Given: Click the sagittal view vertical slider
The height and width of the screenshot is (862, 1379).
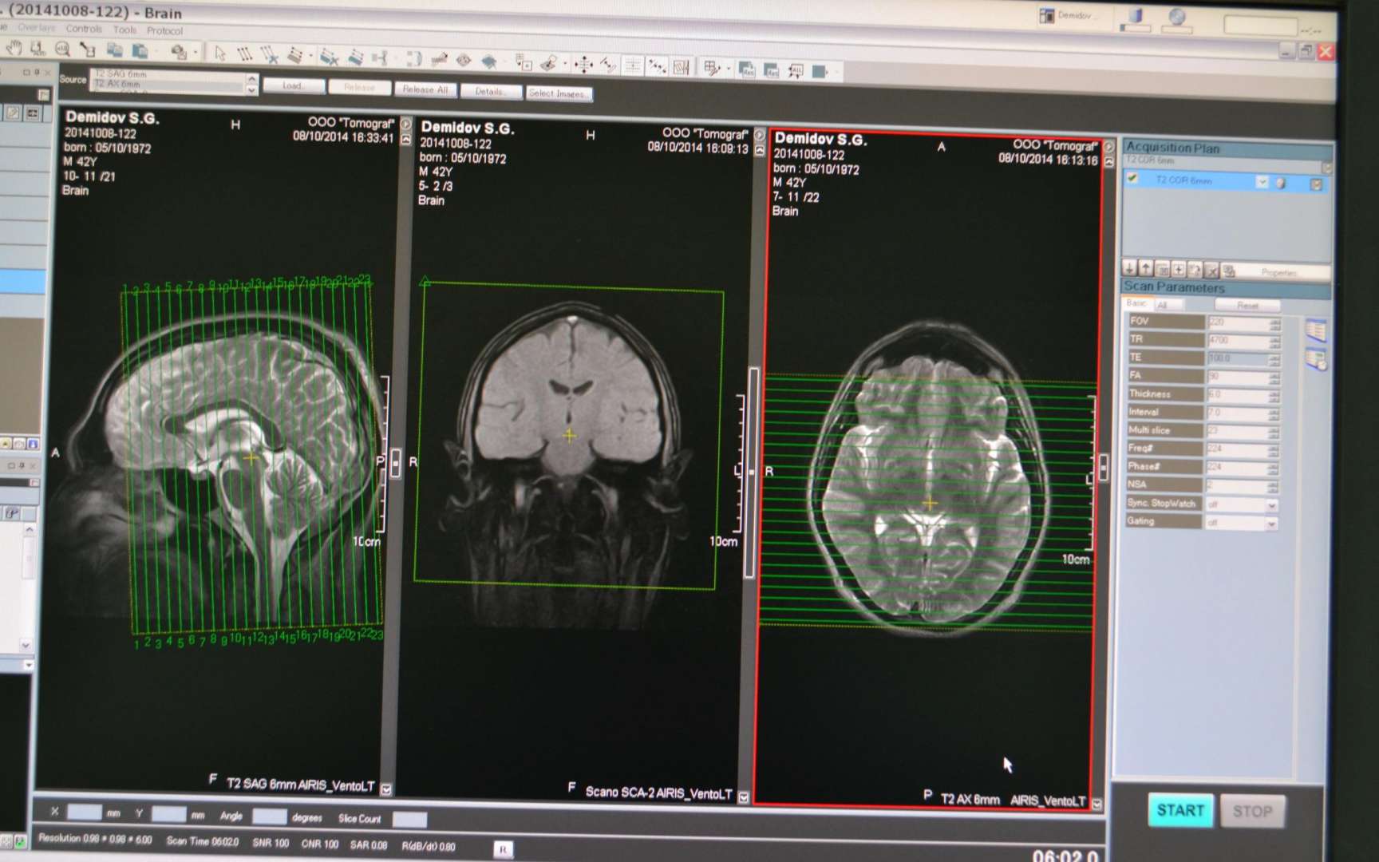Looking at the screenshot, I should [395, 464].
